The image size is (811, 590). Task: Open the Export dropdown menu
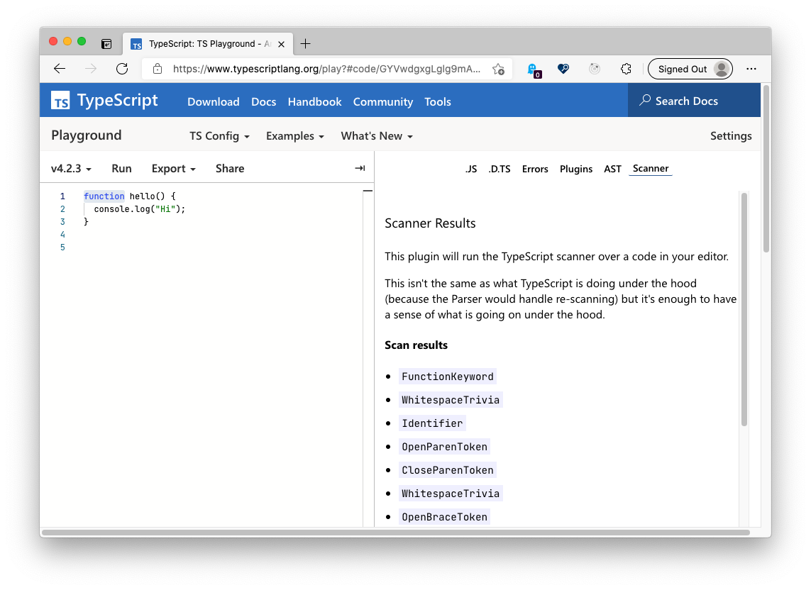pos(173,169)
